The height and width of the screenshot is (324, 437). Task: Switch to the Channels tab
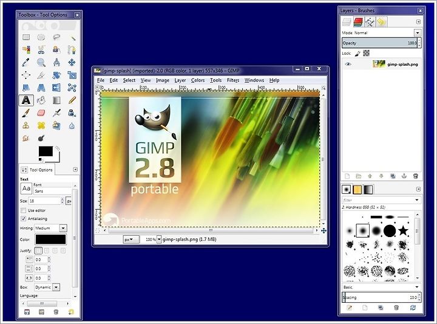[359, 22]
